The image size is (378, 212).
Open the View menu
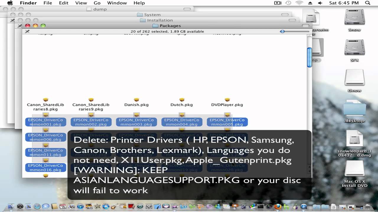(x=81, y=3)
